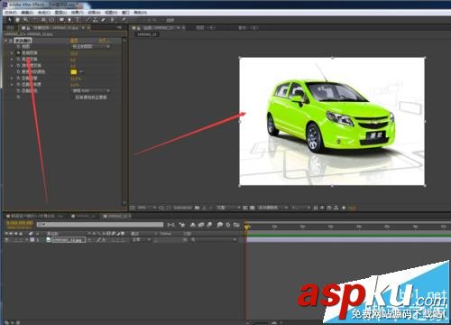The width and height of the screenshot is (451, 325).
Task: Take a snapshot with the camera icon
Action: pos(197,208)
